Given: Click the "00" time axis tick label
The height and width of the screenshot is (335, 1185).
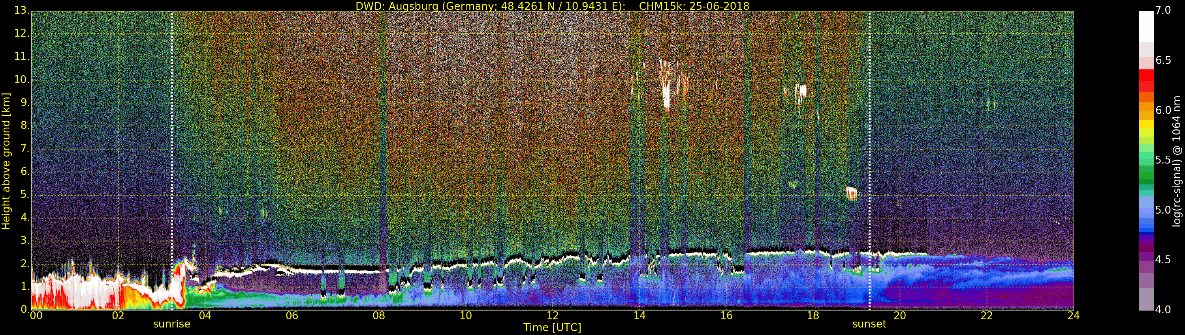Looking at the screenshot, I should pyautogui.click(x=36, y=315).
